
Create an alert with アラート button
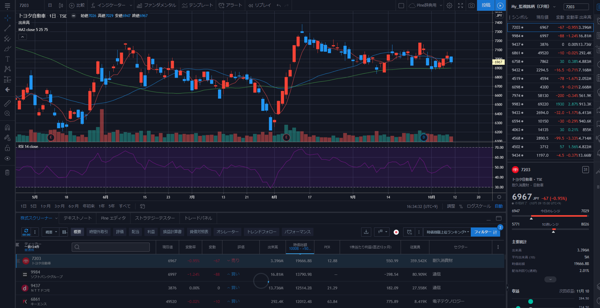[x=230, y=5]
